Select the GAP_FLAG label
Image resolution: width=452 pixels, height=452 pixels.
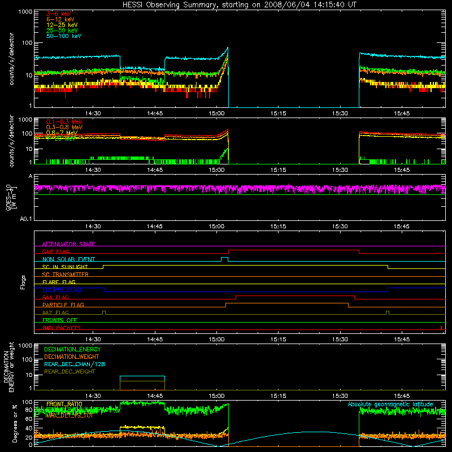pyautogui.click(x=55, y=251)
